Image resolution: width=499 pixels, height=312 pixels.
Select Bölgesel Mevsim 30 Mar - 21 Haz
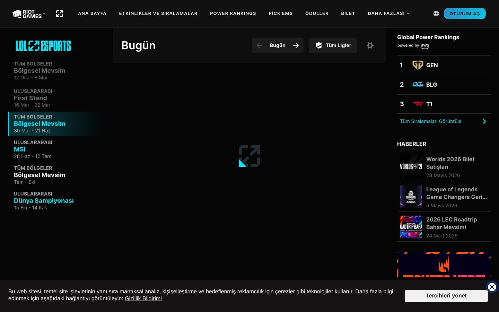(x=55, y=124)
